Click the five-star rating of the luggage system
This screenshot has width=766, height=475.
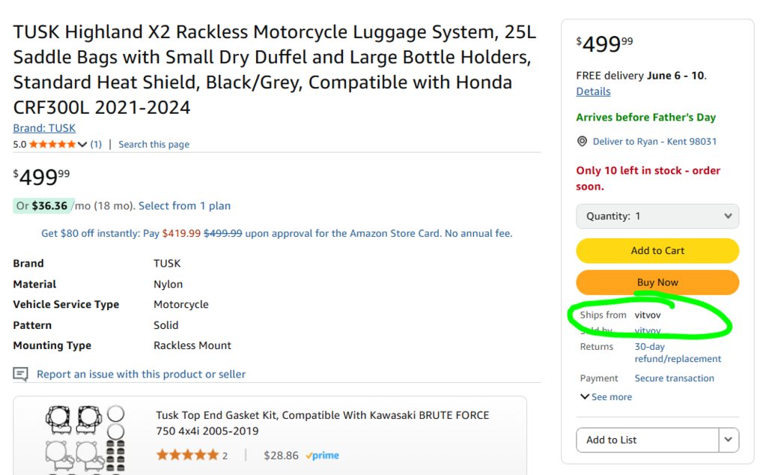[x=52, y=144]
